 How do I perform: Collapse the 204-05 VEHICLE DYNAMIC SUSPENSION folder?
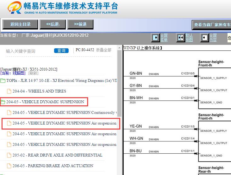[x=45, y=102]
